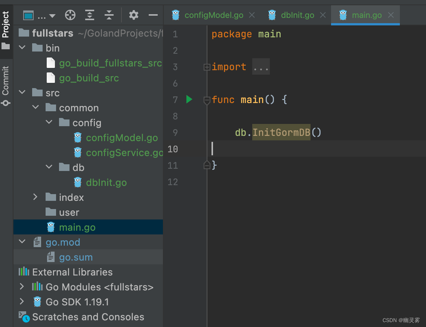Expand the folded import block
The image size is (426, 327).
pyautogui.click(x=207, y=67)
